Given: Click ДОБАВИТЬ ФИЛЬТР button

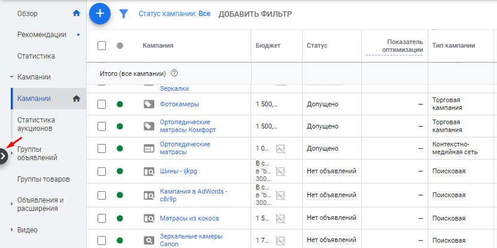Looking at the screenshot, I should pyautogui.click(x=255, y=14).
